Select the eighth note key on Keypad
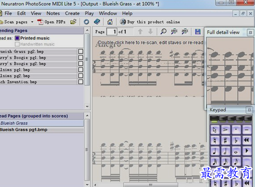 [x=236, y=162]
